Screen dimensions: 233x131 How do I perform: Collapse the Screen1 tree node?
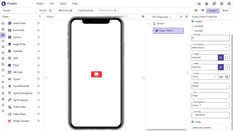pos(149,24)
